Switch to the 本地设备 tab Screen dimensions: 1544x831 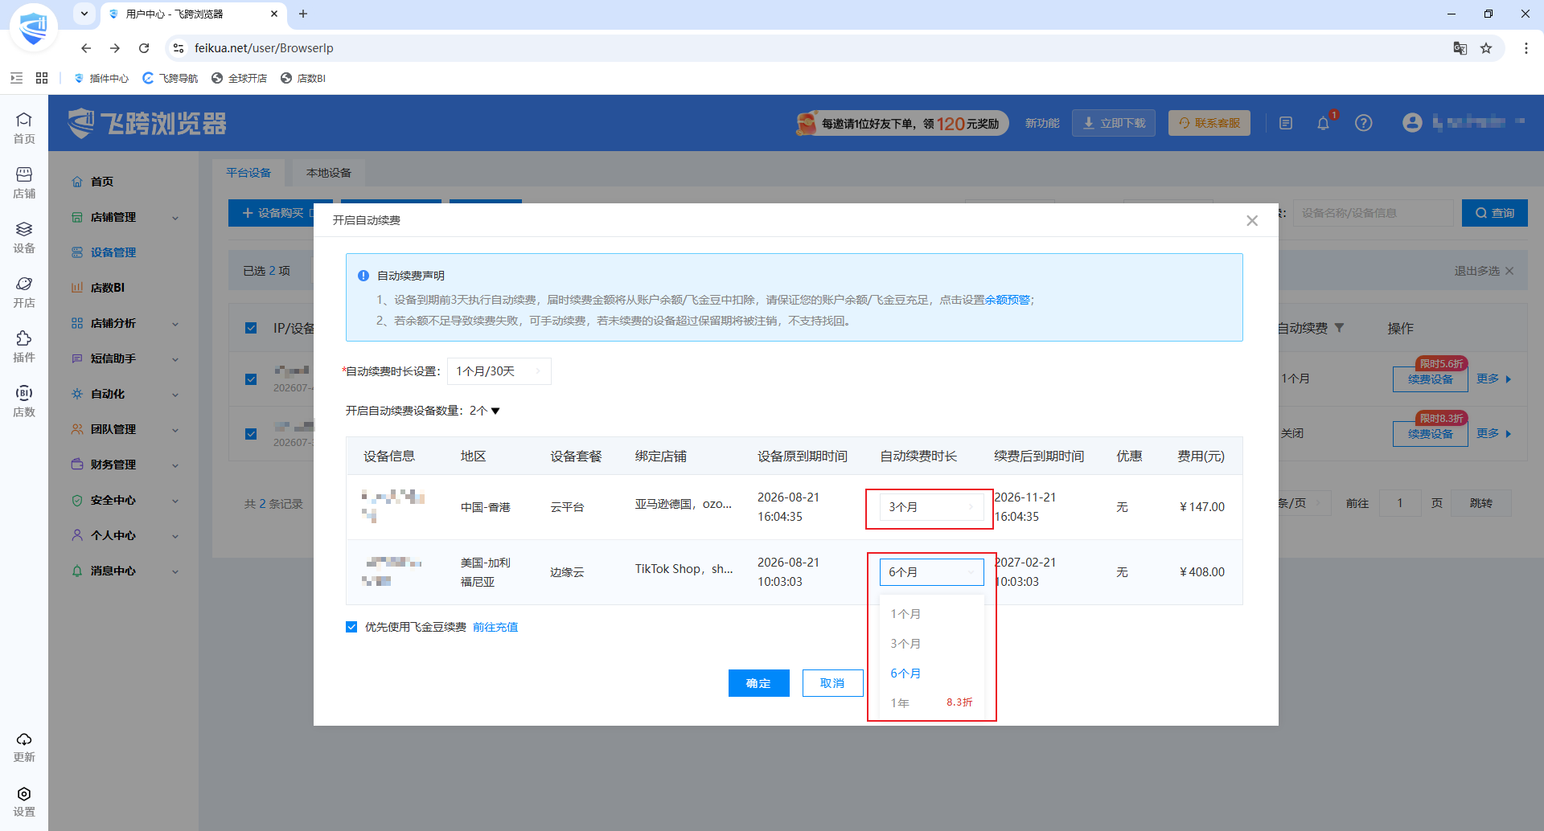pyautogui.click(x=329, y=173)
